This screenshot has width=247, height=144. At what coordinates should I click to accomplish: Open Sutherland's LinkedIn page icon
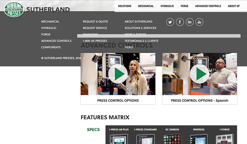pyautogui.click(x=189, y=22)
